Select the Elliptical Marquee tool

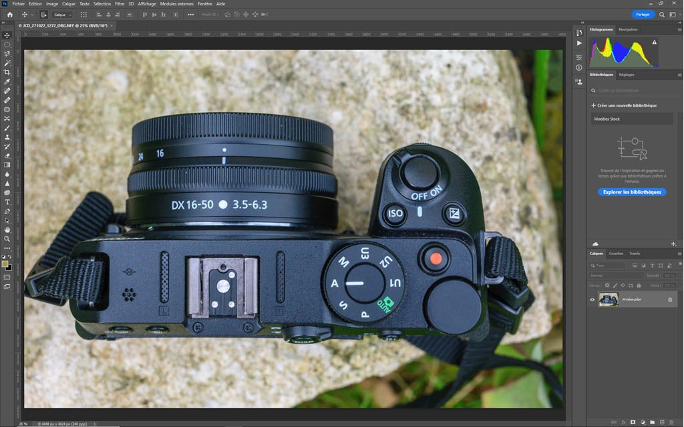pos(7,45)
